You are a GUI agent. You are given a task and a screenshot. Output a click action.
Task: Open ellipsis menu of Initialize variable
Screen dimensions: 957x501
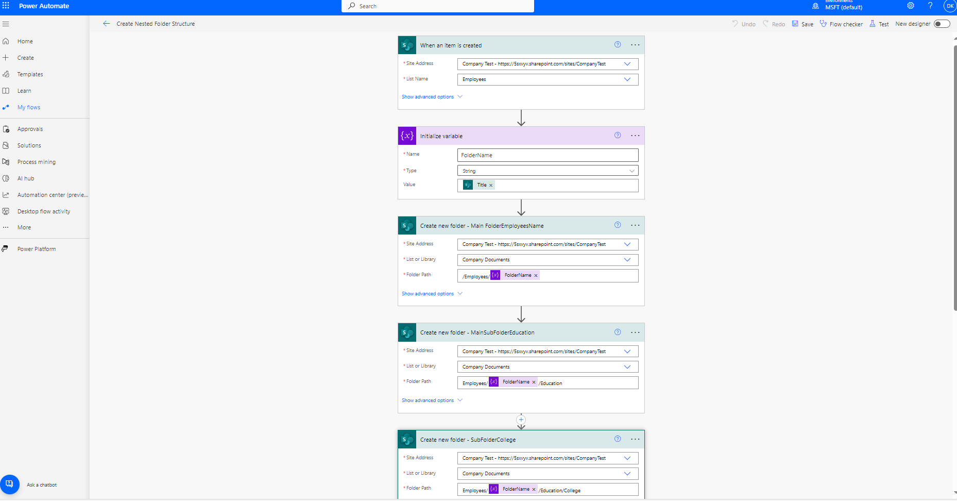635,136
